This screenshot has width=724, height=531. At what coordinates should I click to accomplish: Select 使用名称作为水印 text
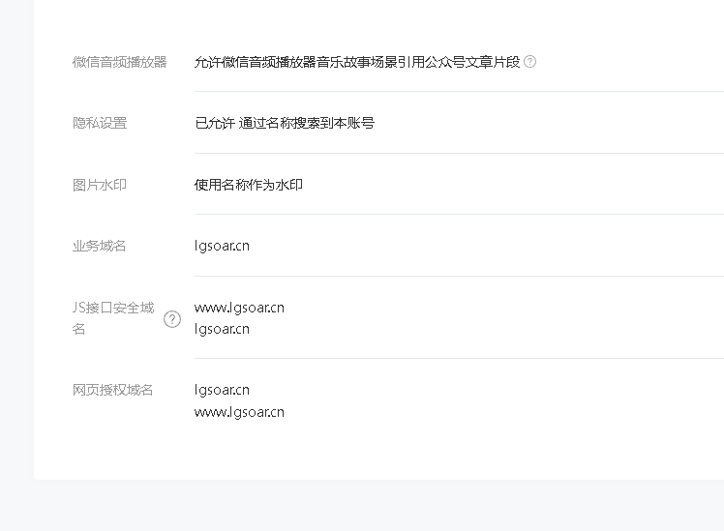coord(249,185)
